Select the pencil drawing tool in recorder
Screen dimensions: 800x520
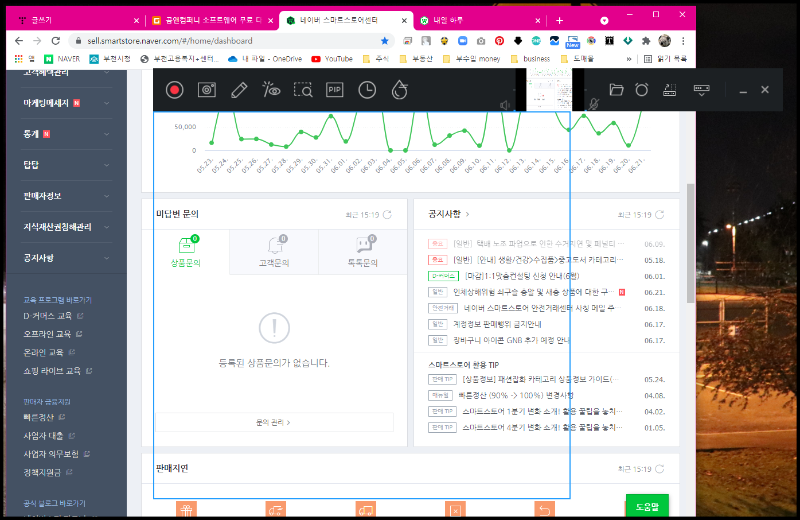239,90
